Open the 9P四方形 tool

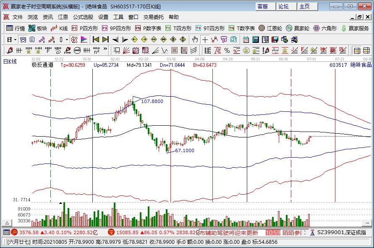tap(116, 29)
